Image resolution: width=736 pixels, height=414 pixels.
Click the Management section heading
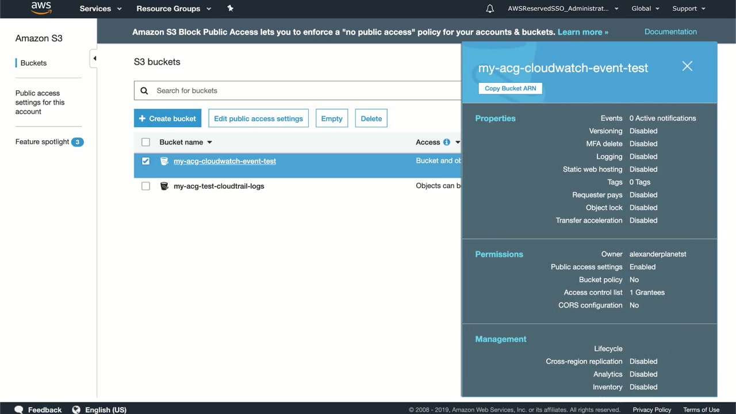pos(501,339)
